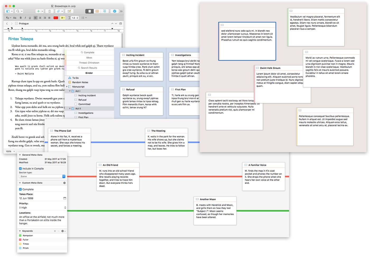This screenshot has height=257, width=370.
Task: Toggle italic formatting I
Action: [25, 18]
